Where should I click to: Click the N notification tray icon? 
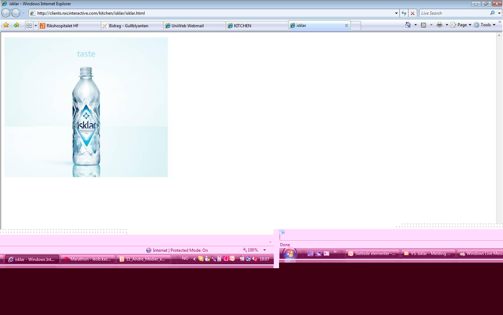pos(219,259)
